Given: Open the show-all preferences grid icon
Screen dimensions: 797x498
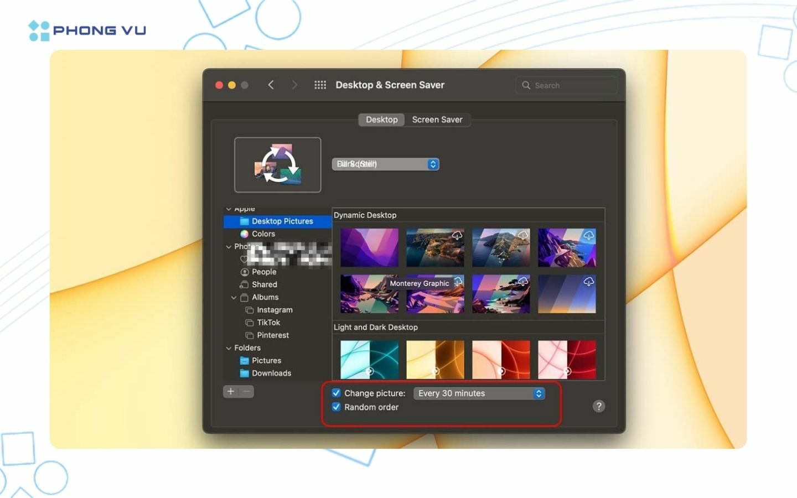Looking at the screenshot, I should click(x=320, y=85).
